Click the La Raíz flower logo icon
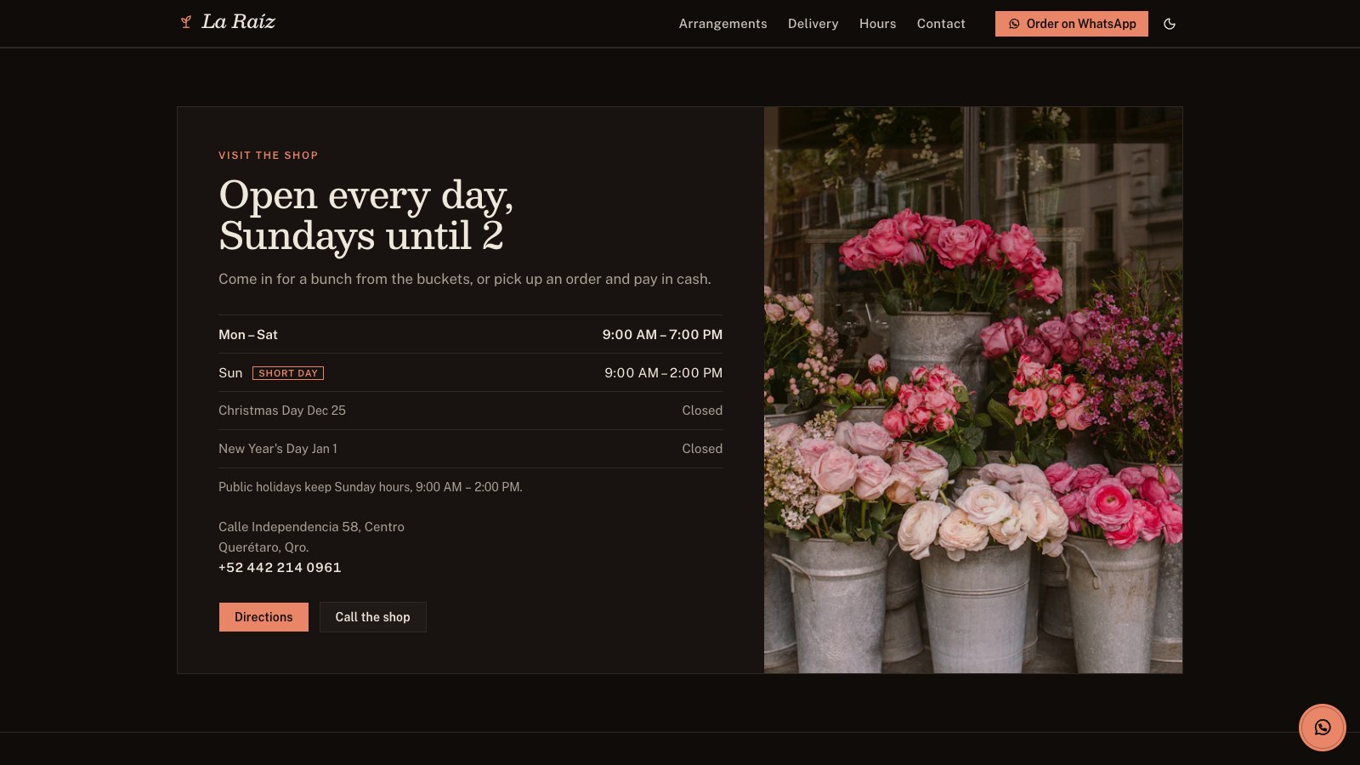1360x765 pixels. (x=186, y=22)
